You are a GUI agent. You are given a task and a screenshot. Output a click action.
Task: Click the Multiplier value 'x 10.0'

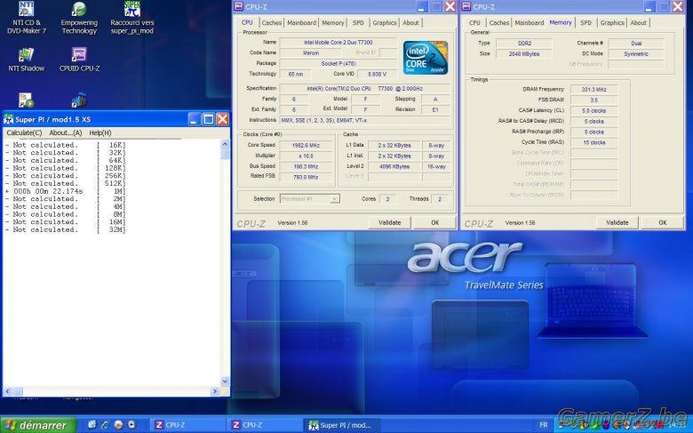(x=306, y=156)
